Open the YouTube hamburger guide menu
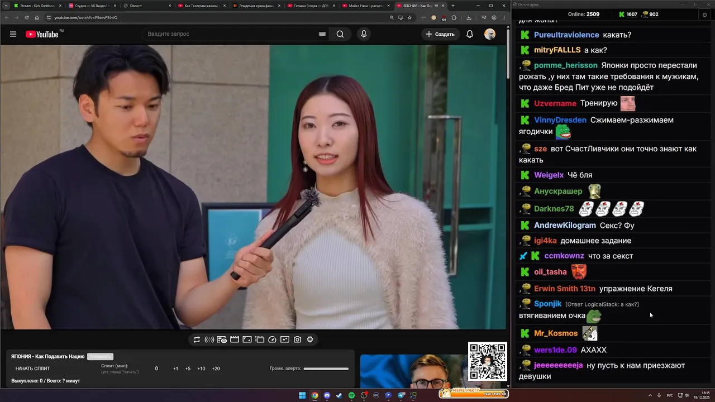 13,34
